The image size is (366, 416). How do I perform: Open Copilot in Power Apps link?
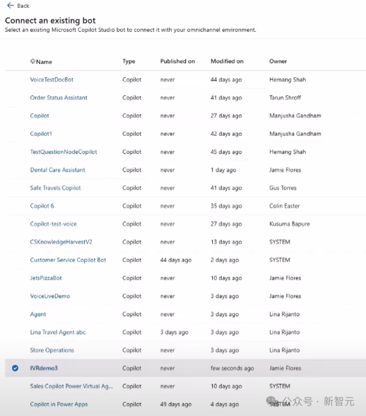pos(59,405)
